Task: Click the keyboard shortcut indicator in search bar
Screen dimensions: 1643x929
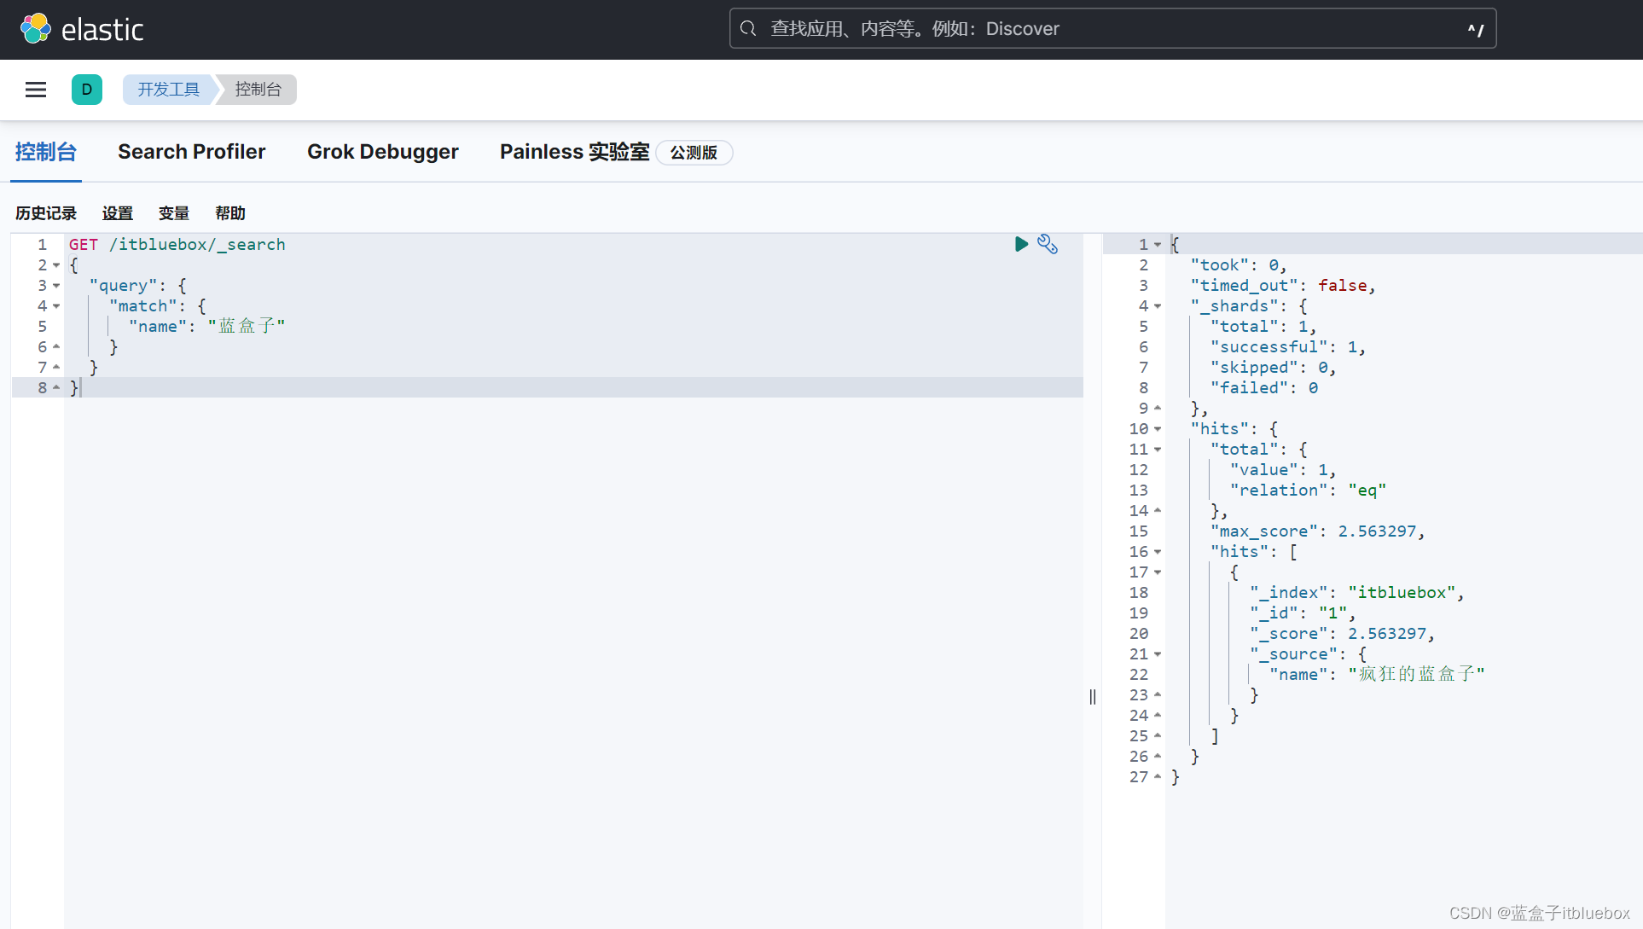Action: pyautogui.click(x=1475, y=30)
